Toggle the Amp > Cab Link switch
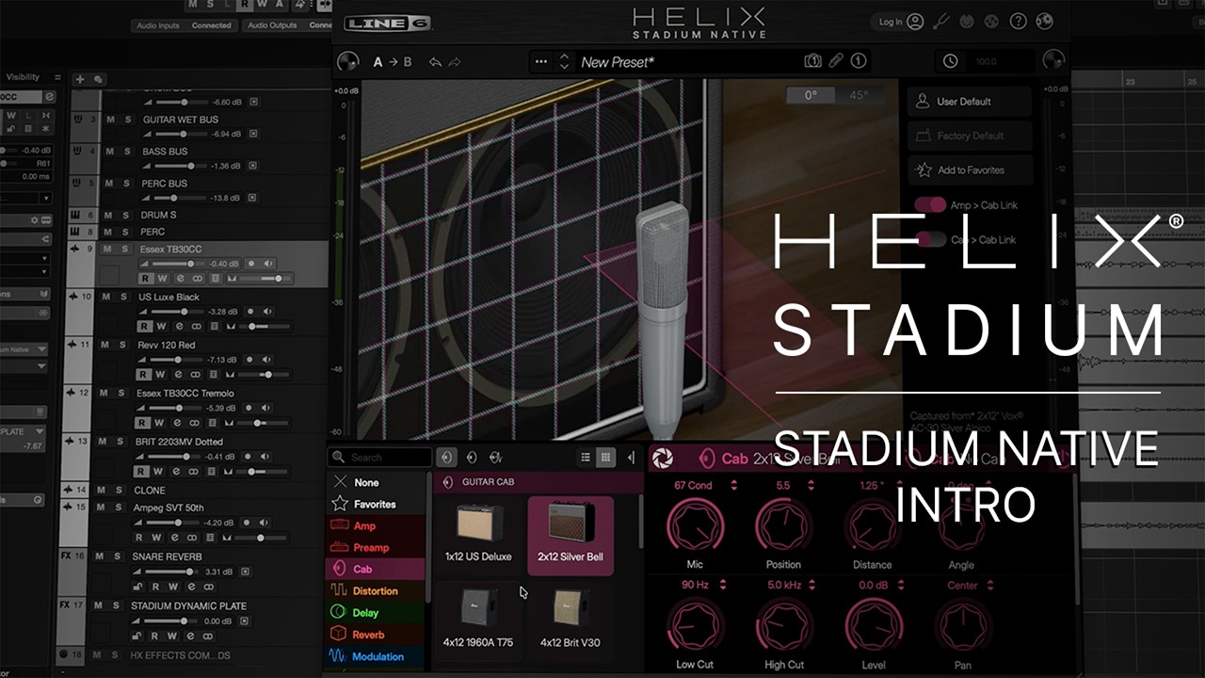The height and width of the screenshot is (678, 1205). pyautogui.click(x=930, y=205)
